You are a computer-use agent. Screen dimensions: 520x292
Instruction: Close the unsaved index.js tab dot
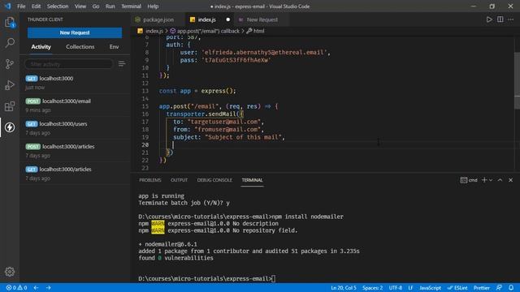[x=227, y=19]
